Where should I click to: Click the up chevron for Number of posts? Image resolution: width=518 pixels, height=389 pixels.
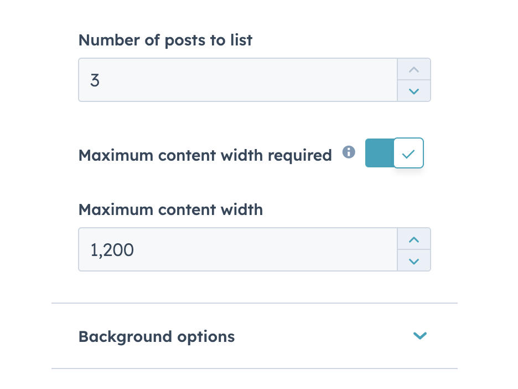pyautogui.click(x=413, y=70)
